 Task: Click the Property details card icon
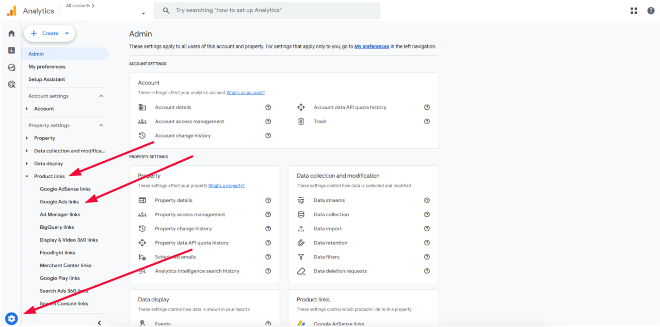point(142,200)
